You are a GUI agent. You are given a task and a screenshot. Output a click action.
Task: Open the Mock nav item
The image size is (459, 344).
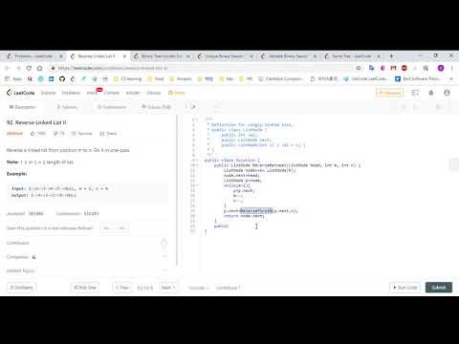(92, 93)
